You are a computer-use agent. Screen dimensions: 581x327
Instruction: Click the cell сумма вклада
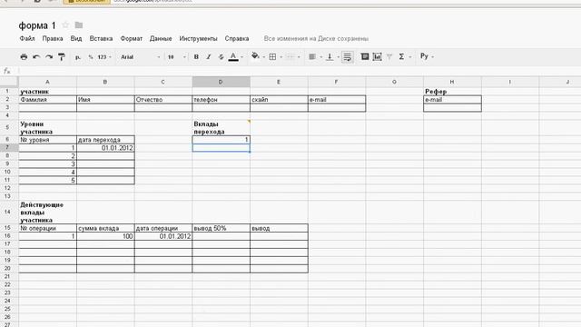click(x=105, y=228)
